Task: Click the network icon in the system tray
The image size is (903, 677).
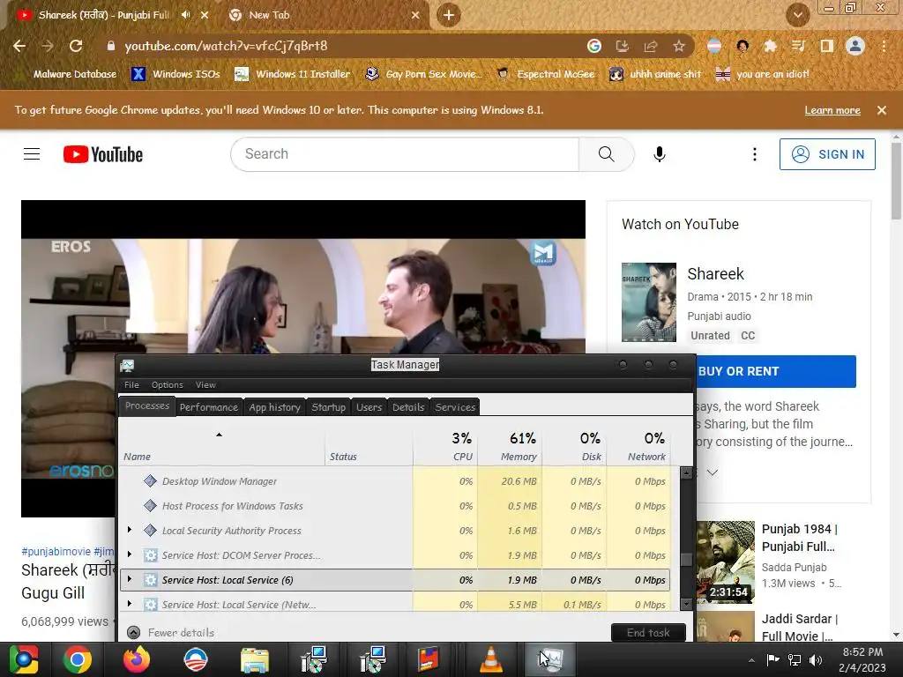Action: 795,659
